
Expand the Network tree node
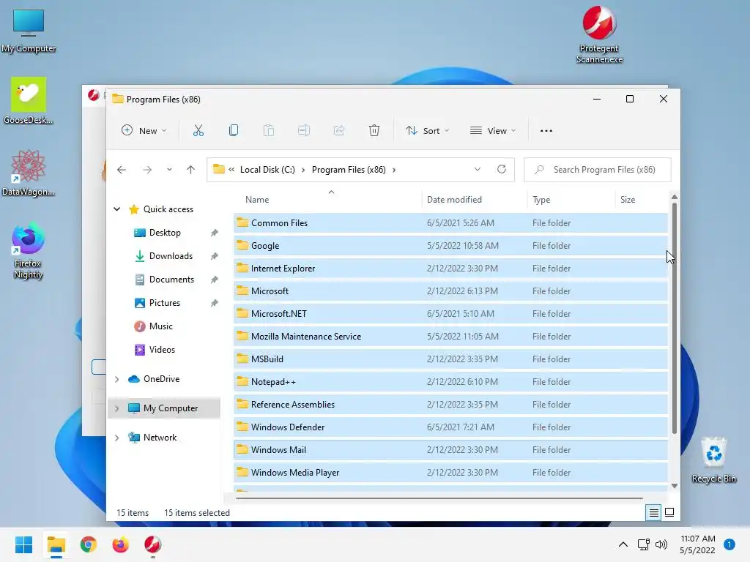click(116, 438)
